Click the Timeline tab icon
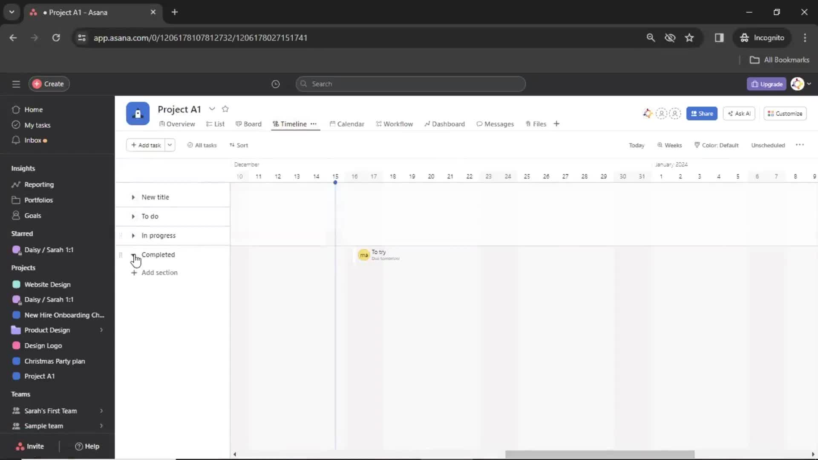This screenshot has height=460, width=818. click(276, 124)
